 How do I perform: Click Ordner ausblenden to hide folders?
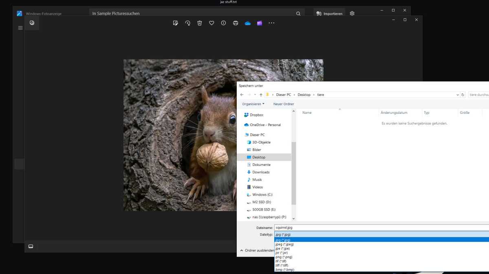point(257,250)
